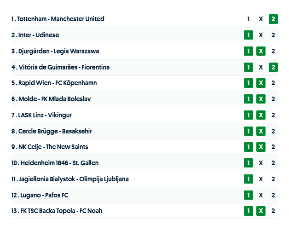Deselect 2 for Vitória de Guimarães - Fiorentina
This screenshot has width=289, height=225.
point(273,67)
